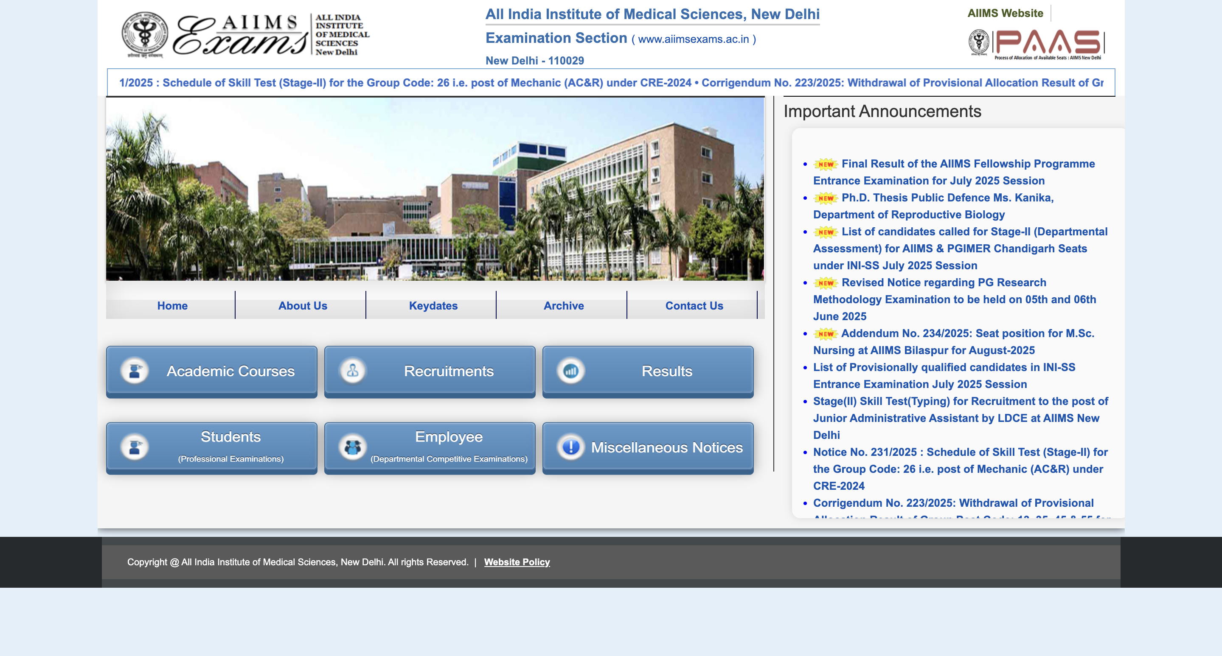Image resolution: width=1222 pixels, height=656 pixels.
Task: Click the Recruitments person icon
Action: 352,371
